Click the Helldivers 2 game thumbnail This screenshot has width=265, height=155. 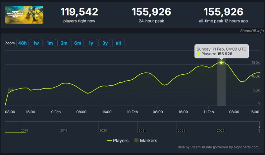(x=24, y=15)
